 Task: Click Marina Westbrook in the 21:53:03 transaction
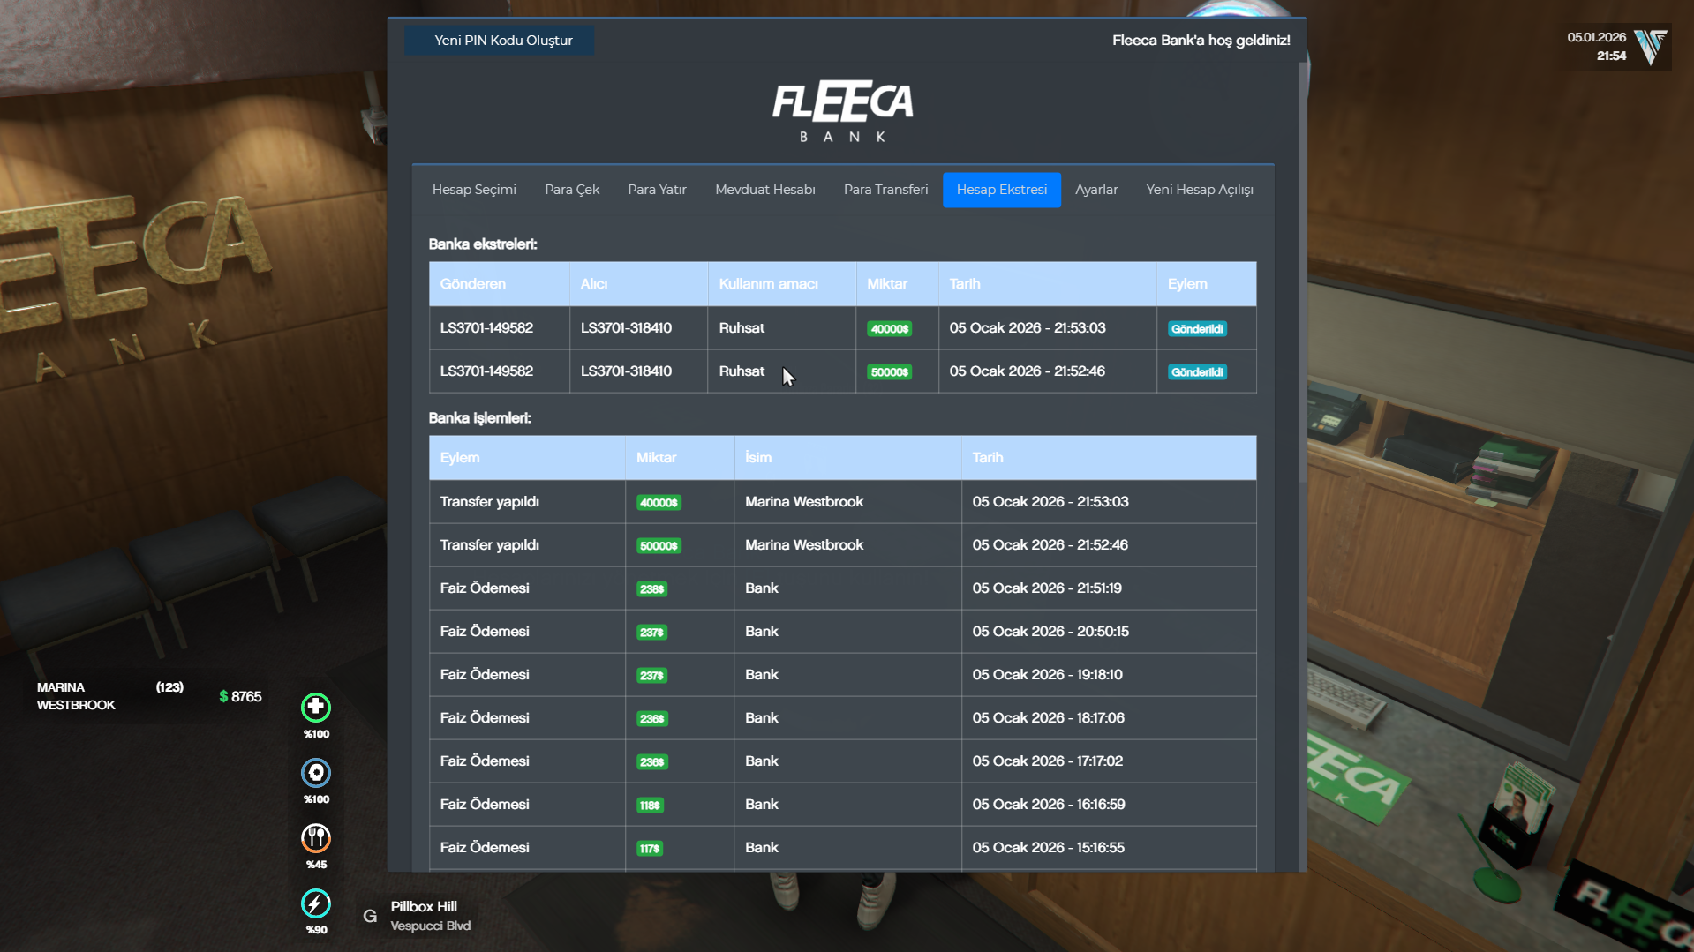click(804, 501)
